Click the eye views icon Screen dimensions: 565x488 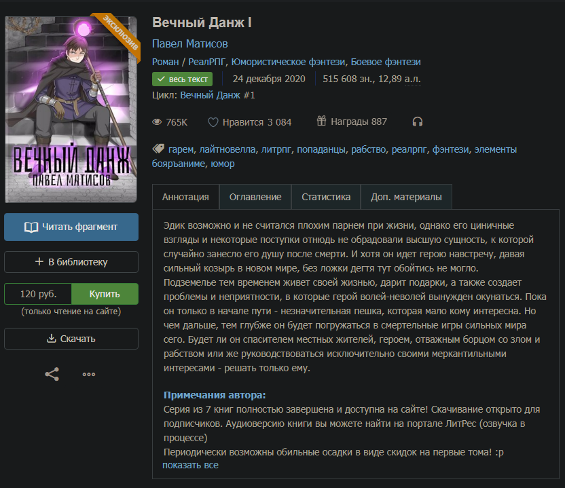tap(157, 122)
